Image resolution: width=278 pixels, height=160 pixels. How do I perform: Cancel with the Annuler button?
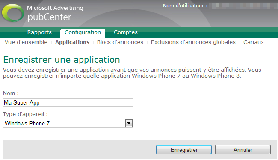pos(243,150)
